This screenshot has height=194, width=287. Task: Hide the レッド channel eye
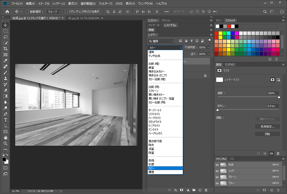click(x=217, y=171)
